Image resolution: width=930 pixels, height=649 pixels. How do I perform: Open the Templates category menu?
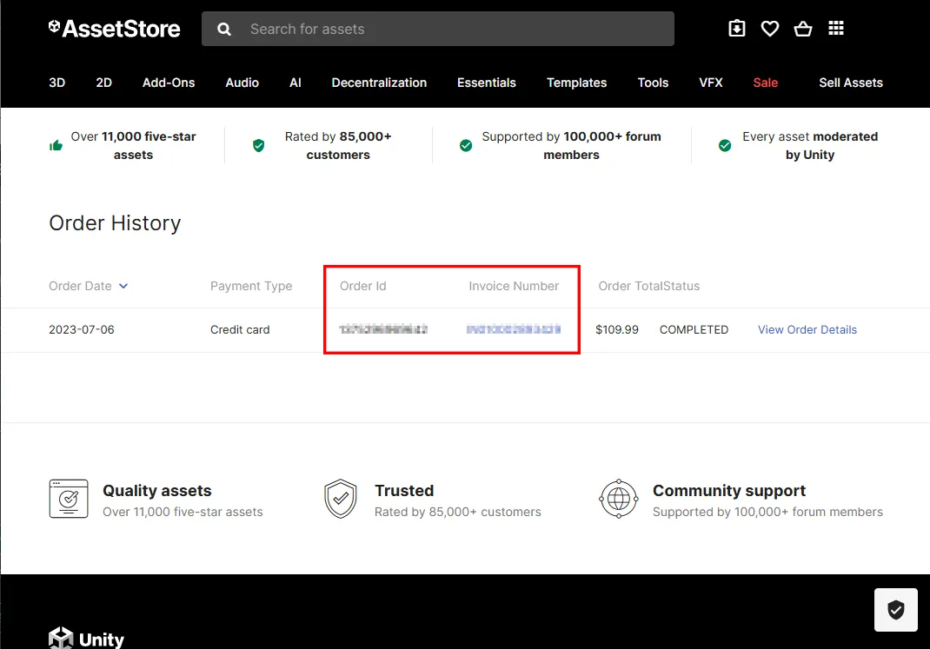[x=576, y=83]
